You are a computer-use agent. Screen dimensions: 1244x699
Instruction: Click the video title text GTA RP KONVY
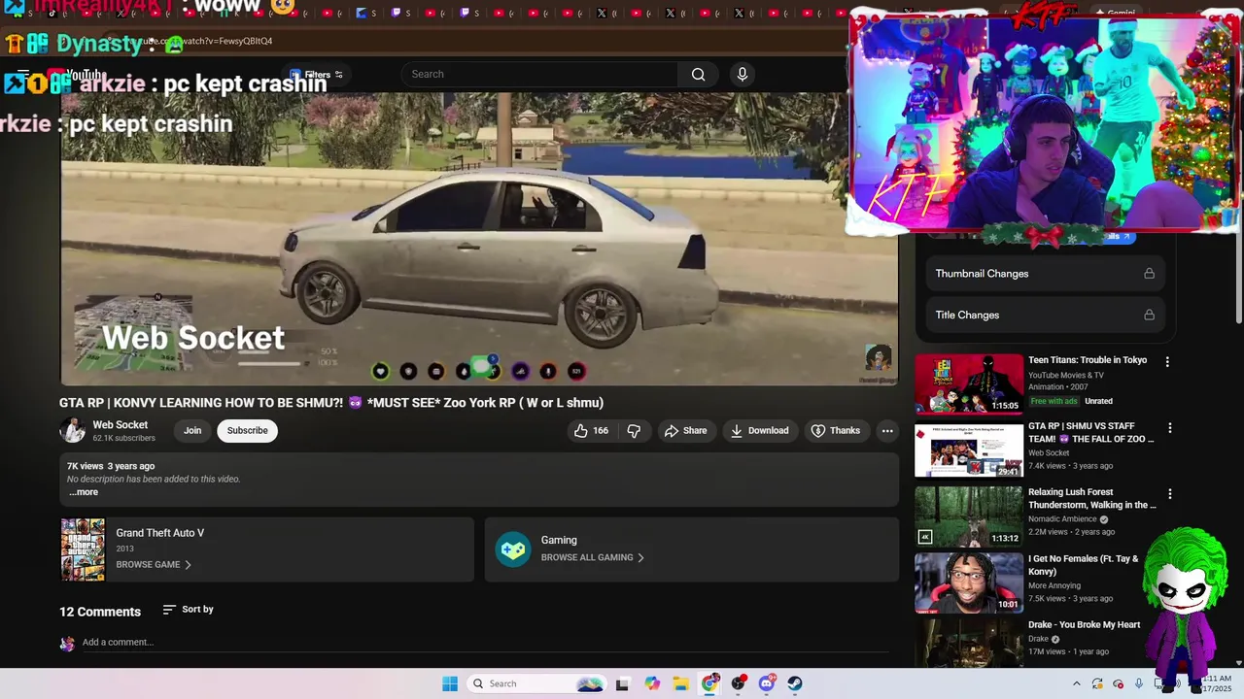tap(331, 402)
